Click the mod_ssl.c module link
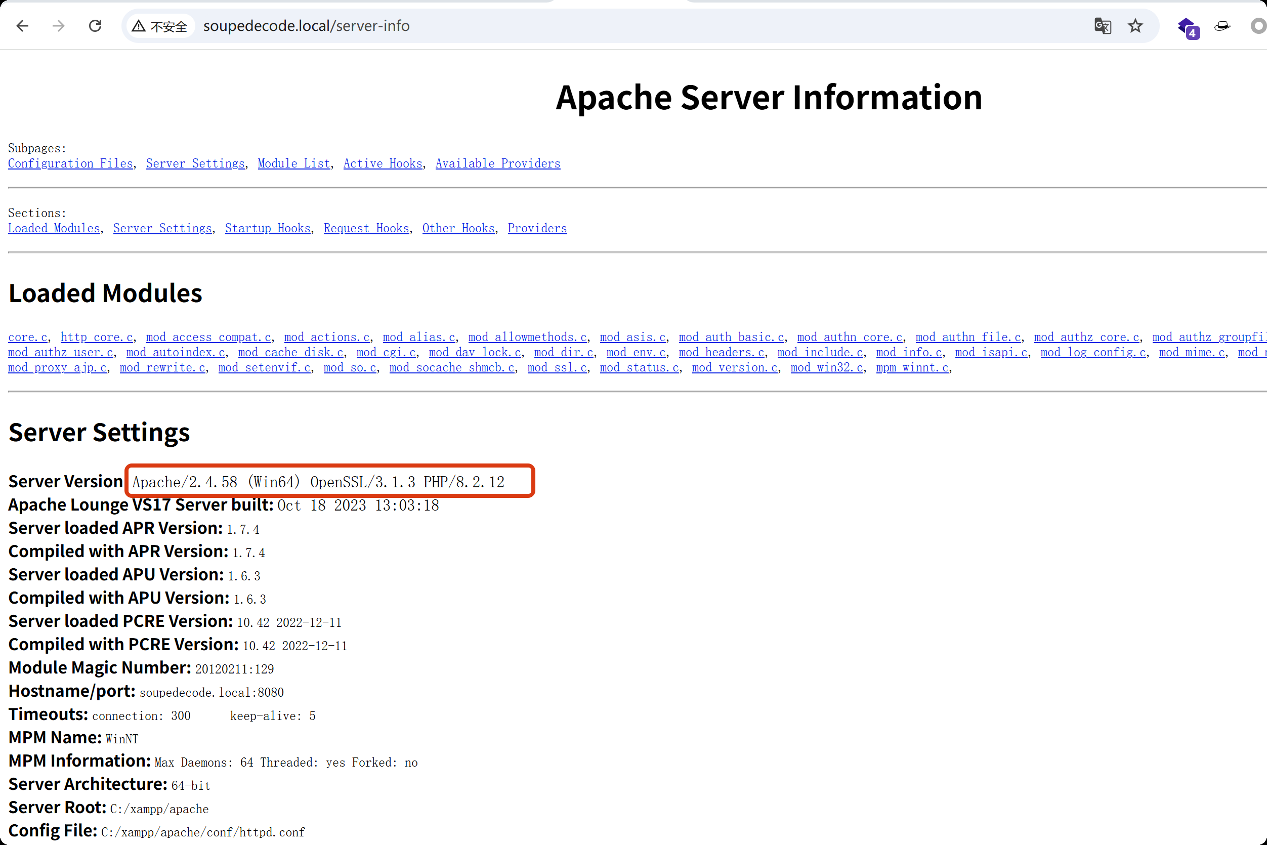The width and height of the screenshot is (1267, 845). (x=556, y=367)
